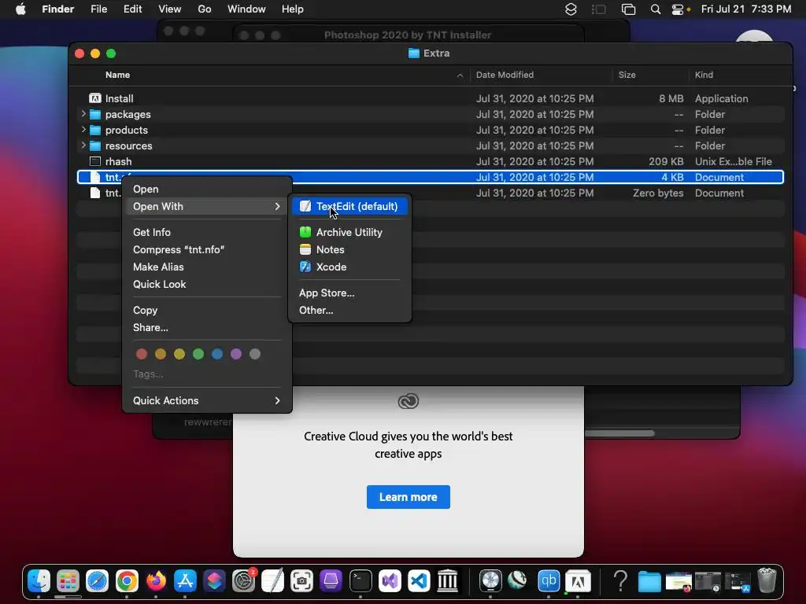Launch Google Chrome from the dock
Viewport: 806px width, 604px height.
pos(127,581)
